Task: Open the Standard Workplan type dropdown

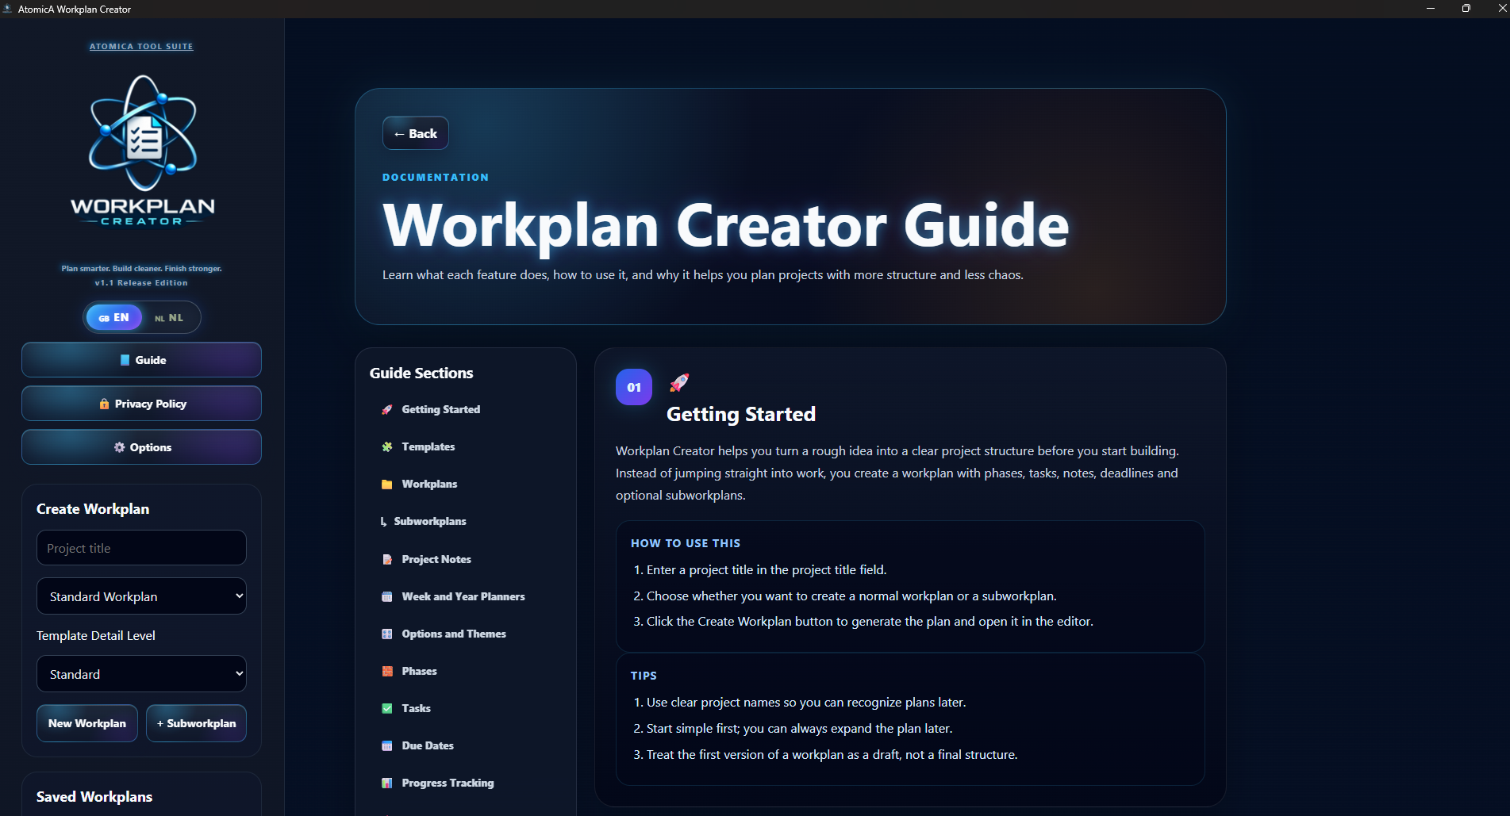Action: 141,596
